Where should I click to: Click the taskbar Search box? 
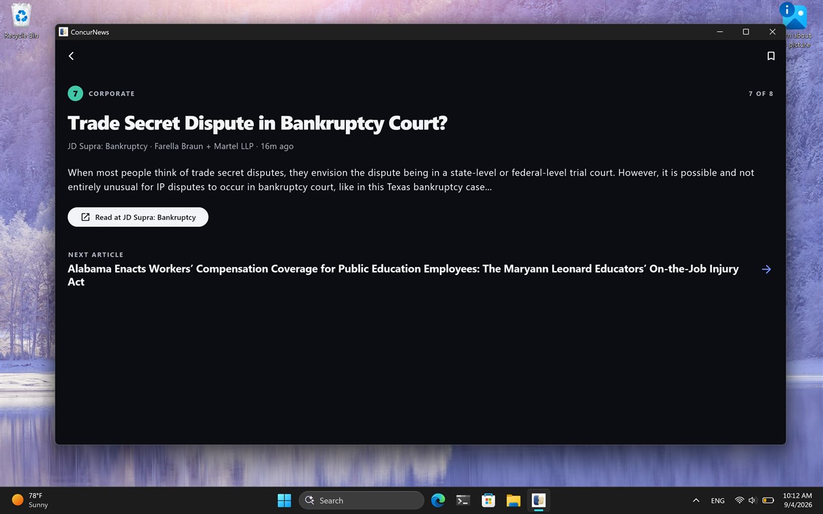[361, 500]
